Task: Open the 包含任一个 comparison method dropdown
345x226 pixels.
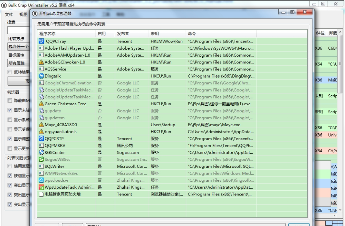Action: (x=19, y=47)
